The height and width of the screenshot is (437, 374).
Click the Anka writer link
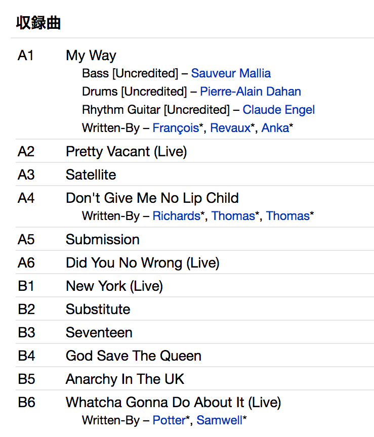coord(275,128)
